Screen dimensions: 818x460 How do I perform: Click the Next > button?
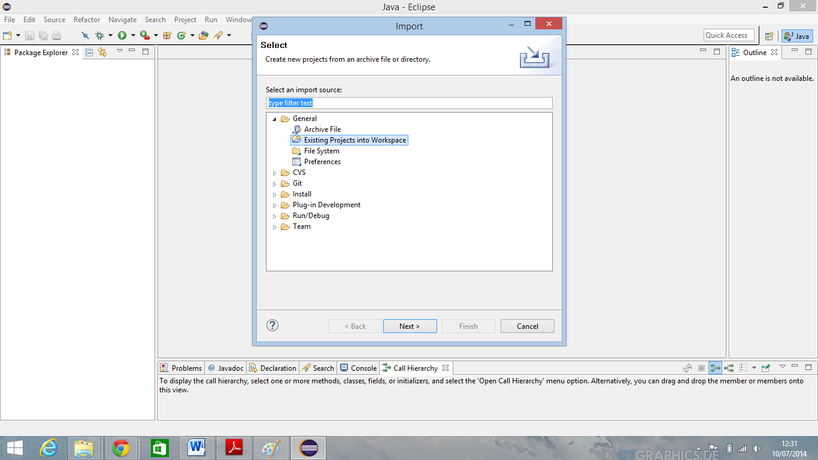click(x=410, y=326)
